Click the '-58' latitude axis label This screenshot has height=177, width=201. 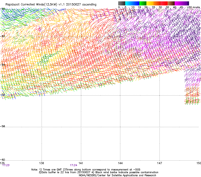2,126
